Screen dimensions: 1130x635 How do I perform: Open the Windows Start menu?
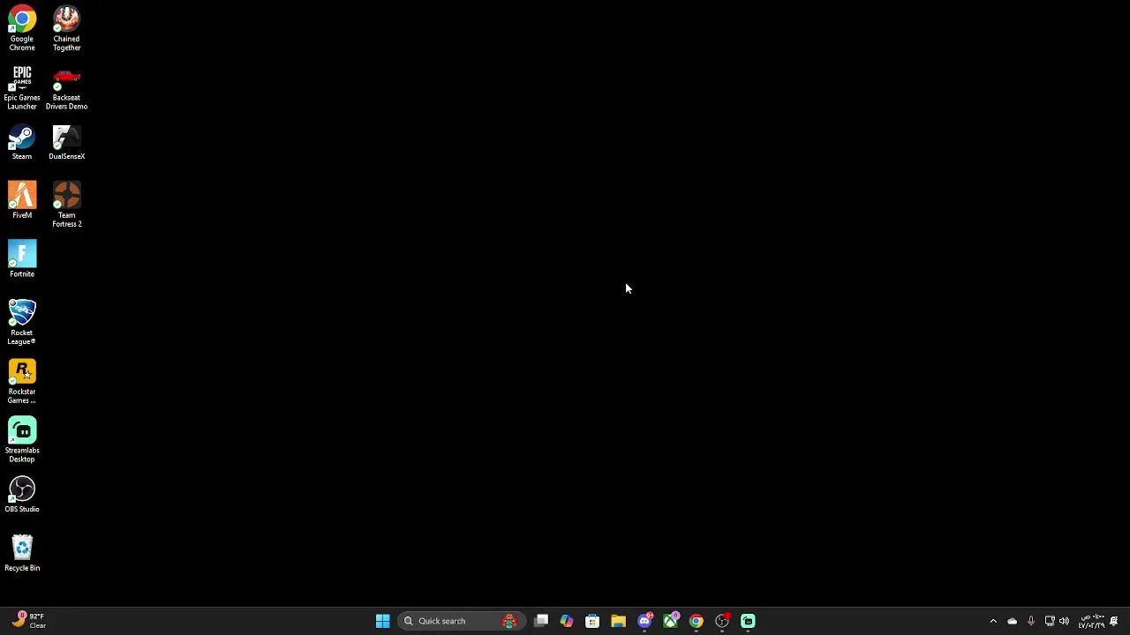pyautogui.click(x=382, y=621)
